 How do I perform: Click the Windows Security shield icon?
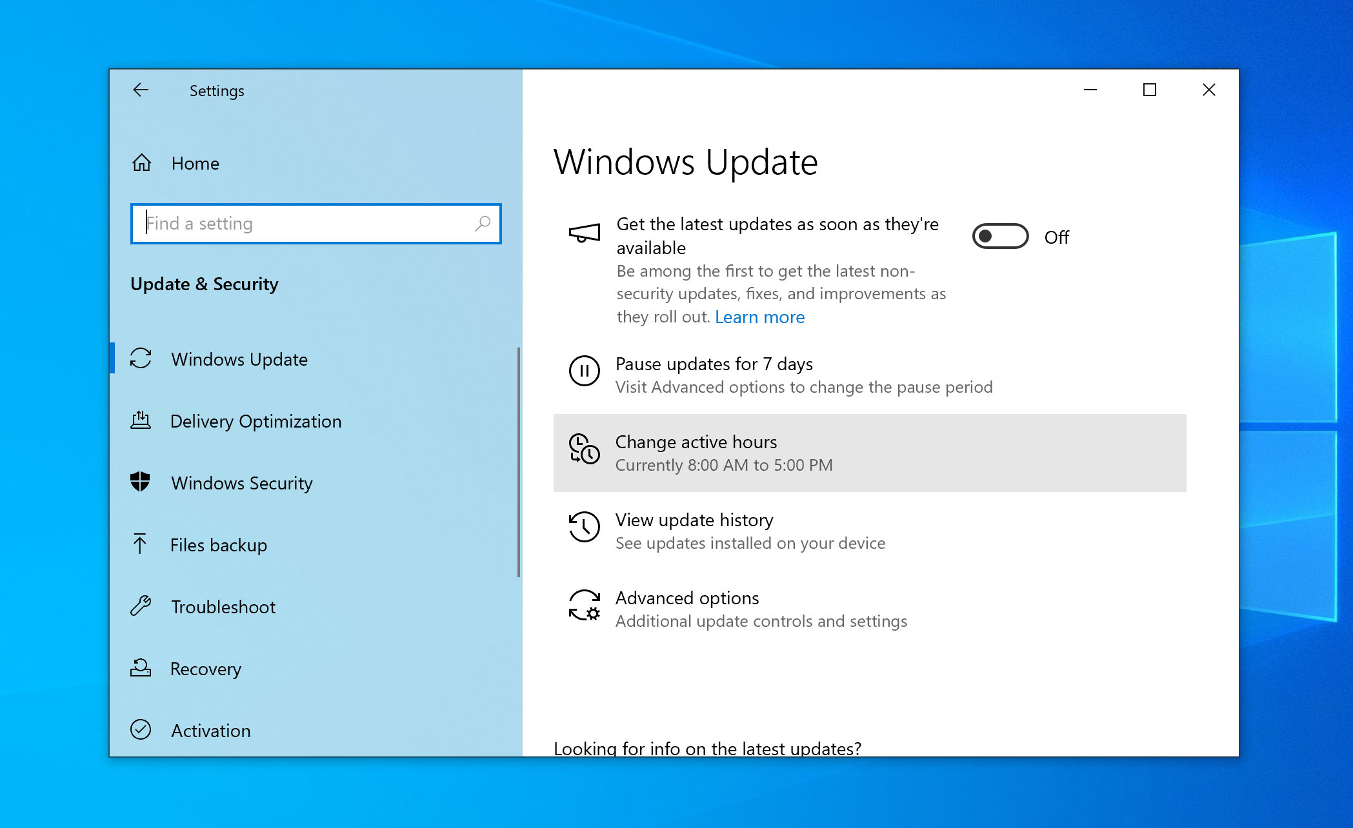click(138, 482)
